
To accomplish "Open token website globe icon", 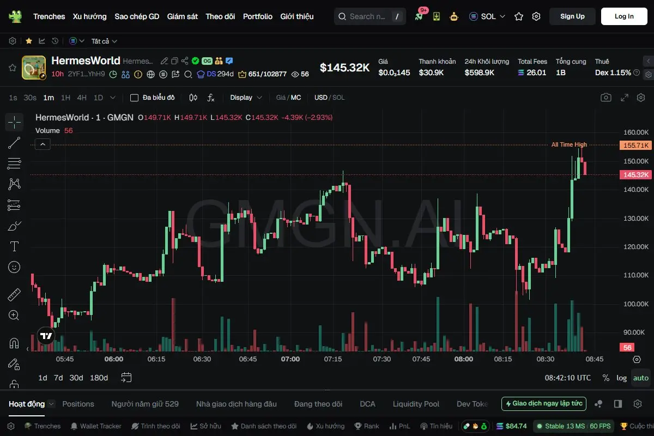I will [x=150, y=74].
